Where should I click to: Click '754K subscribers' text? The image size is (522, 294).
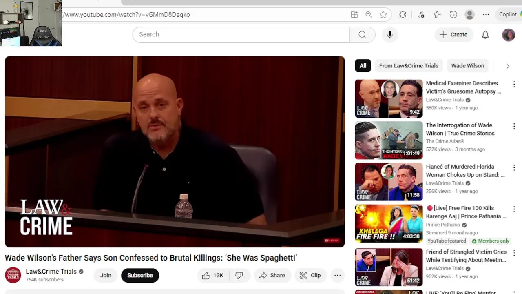tap(45, 280)
